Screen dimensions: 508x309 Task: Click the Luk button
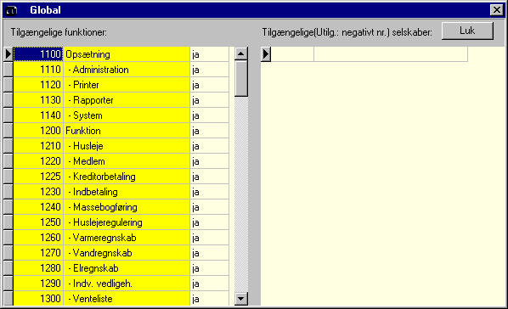click(x=467, y=31)
